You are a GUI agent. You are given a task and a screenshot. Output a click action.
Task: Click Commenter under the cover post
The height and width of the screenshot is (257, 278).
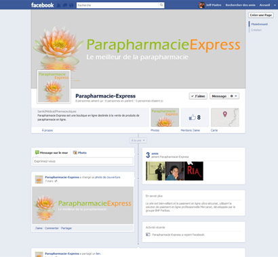pyautogui.click(x=52, y=229)
